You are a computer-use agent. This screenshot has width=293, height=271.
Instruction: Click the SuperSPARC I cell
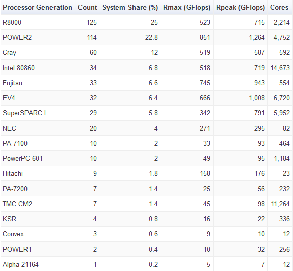[24, 113]
